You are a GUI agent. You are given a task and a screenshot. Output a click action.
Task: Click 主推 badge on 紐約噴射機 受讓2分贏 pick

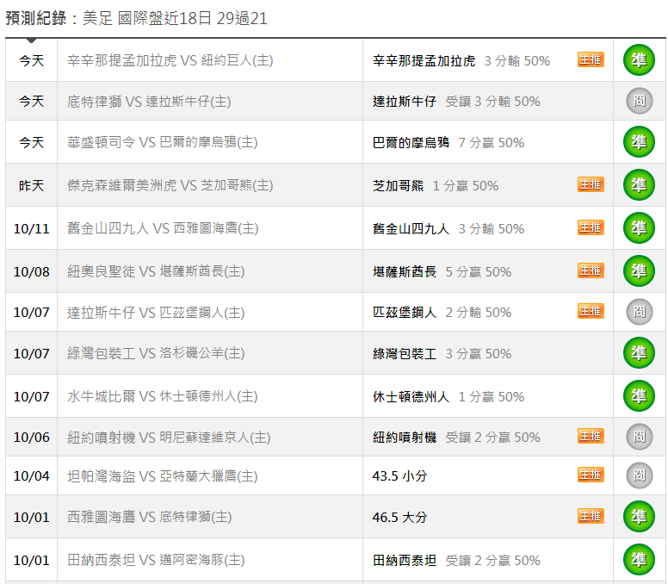click(x=591, y=436)
